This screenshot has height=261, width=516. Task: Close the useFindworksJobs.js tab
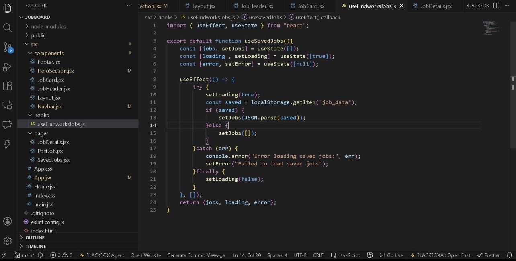(x=401, y=6)
